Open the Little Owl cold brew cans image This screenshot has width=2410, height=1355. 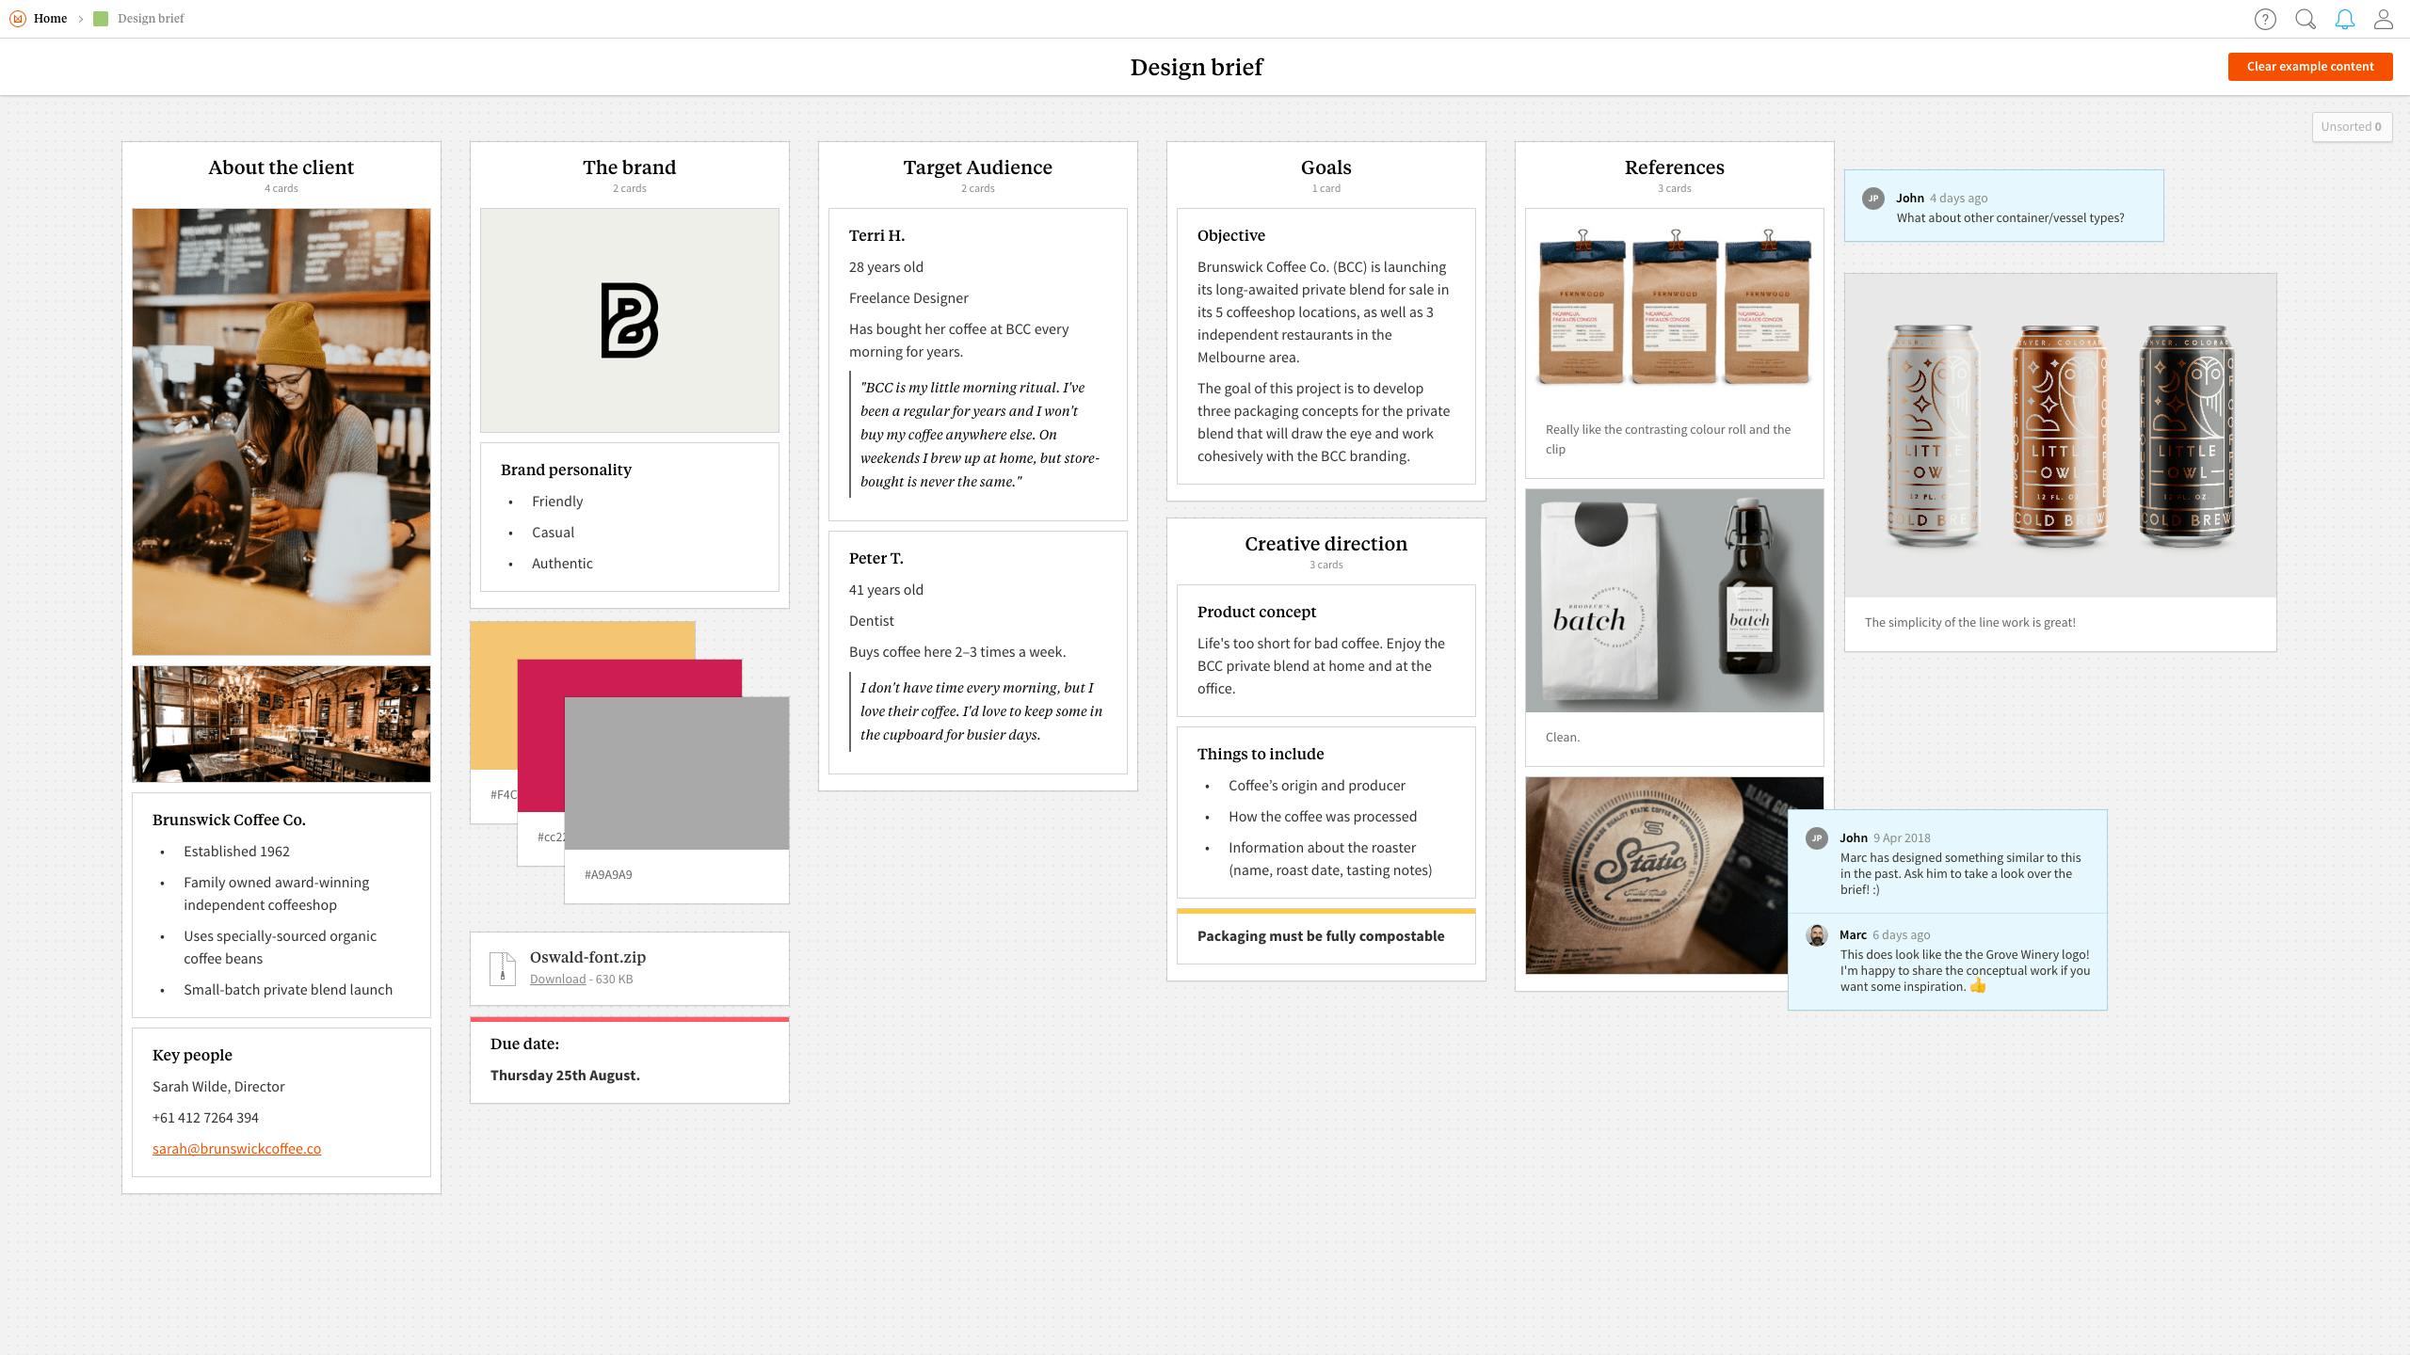pos(2060,436)
